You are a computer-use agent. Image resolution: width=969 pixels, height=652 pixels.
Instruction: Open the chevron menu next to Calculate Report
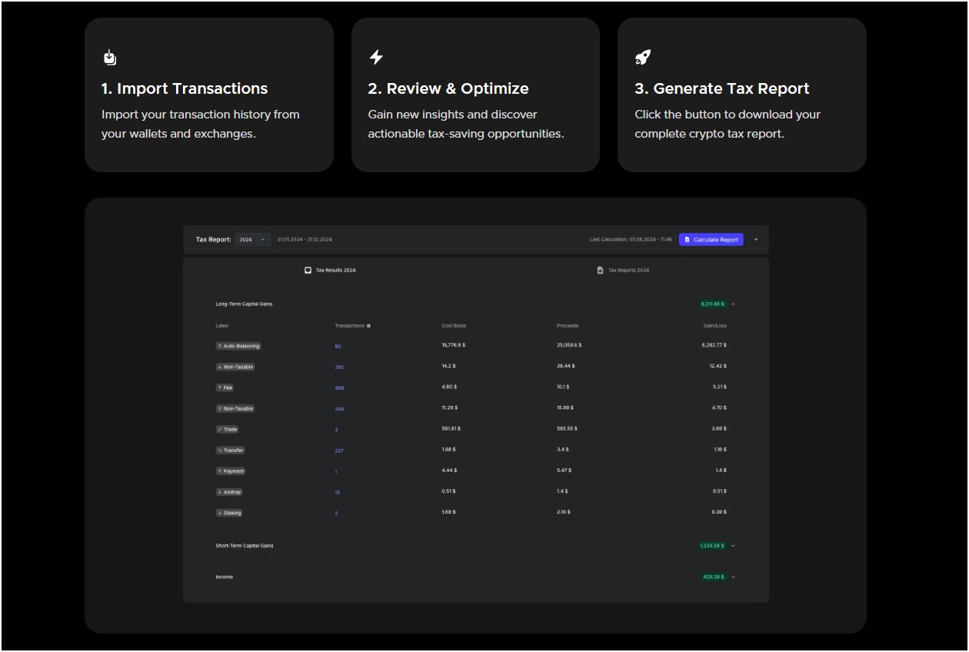756,239
